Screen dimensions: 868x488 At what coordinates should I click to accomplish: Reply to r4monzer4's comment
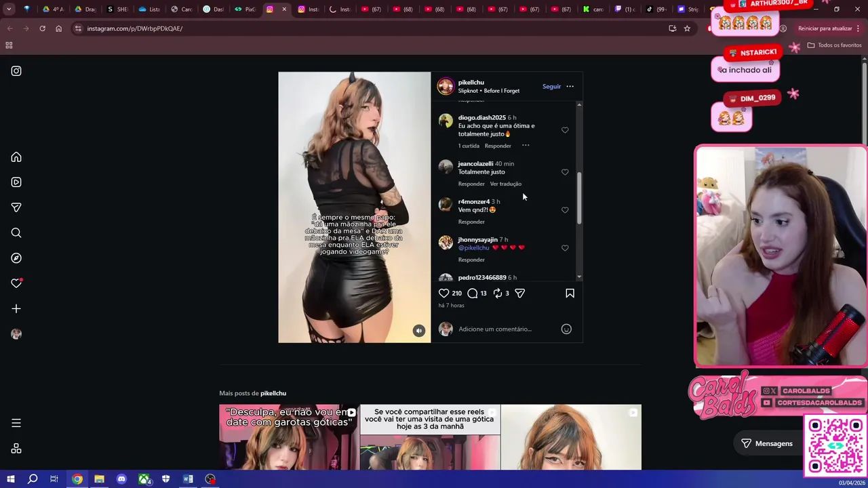471,222
